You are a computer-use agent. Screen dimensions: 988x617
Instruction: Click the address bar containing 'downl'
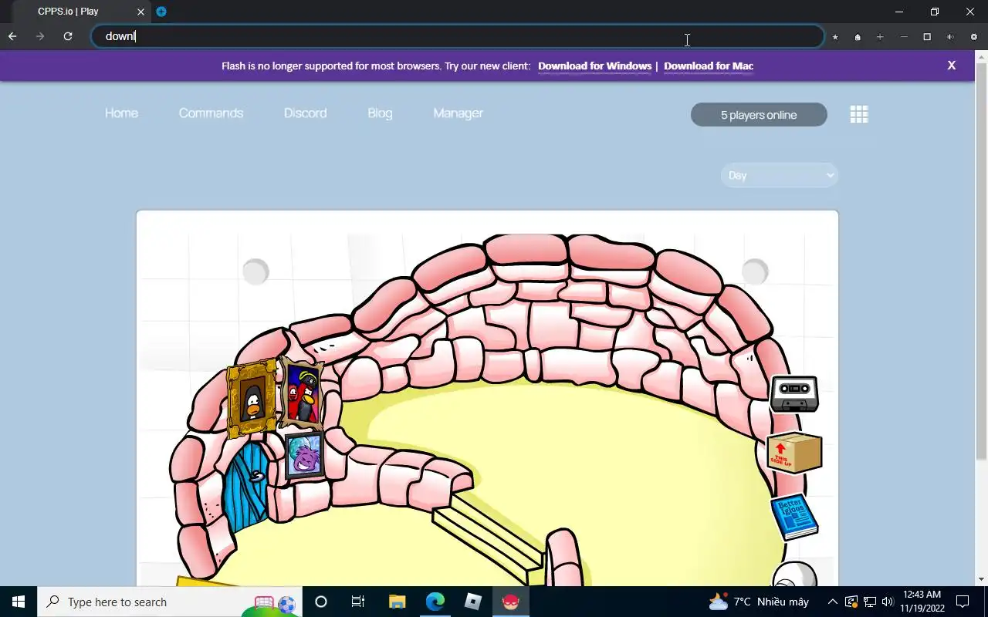click(x=458, y=36)
